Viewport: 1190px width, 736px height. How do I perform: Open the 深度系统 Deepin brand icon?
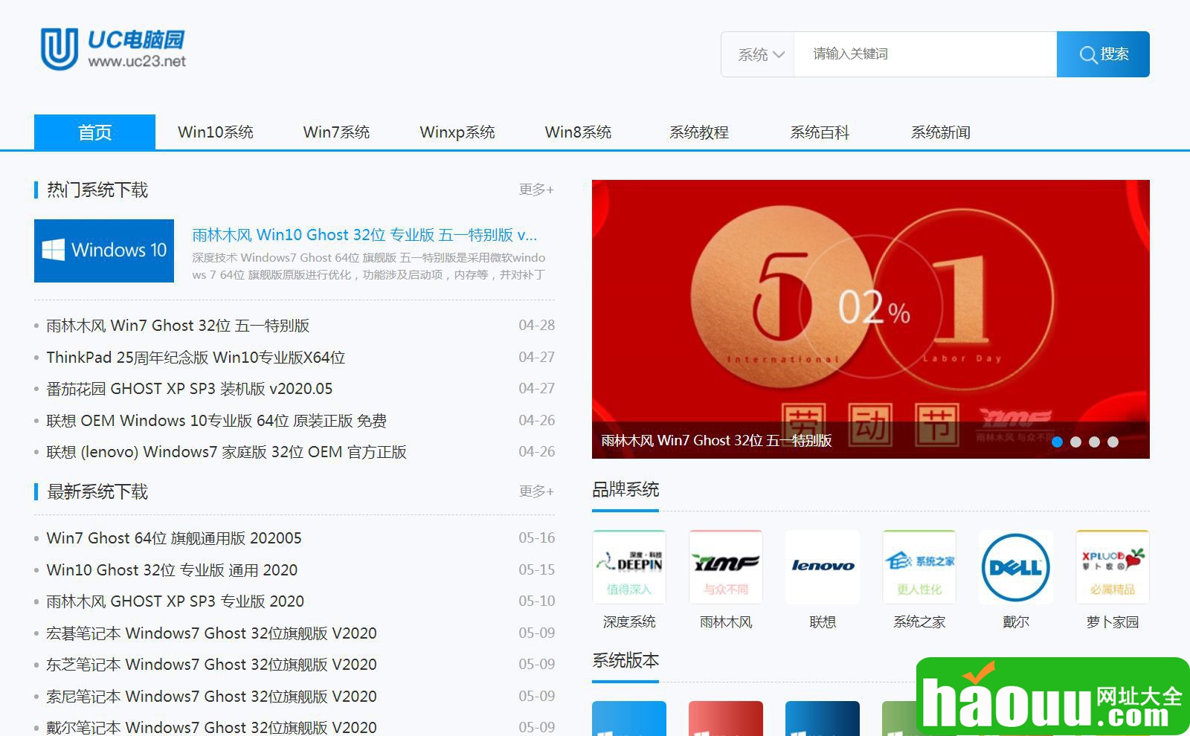[x=629, y=566]
